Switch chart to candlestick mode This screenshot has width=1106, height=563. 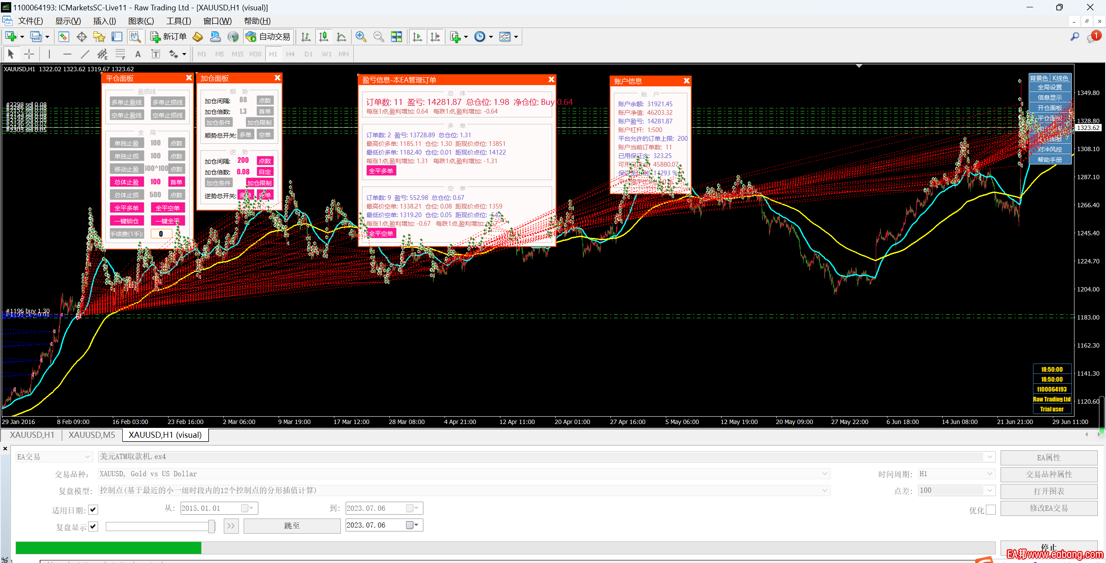(323, 37)
